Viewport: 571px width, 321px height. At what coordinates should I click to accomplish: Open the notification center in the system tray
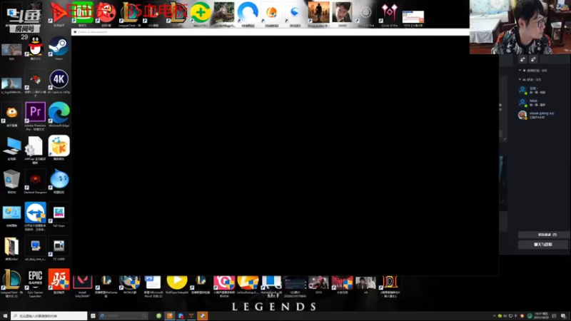click(564, 316)
